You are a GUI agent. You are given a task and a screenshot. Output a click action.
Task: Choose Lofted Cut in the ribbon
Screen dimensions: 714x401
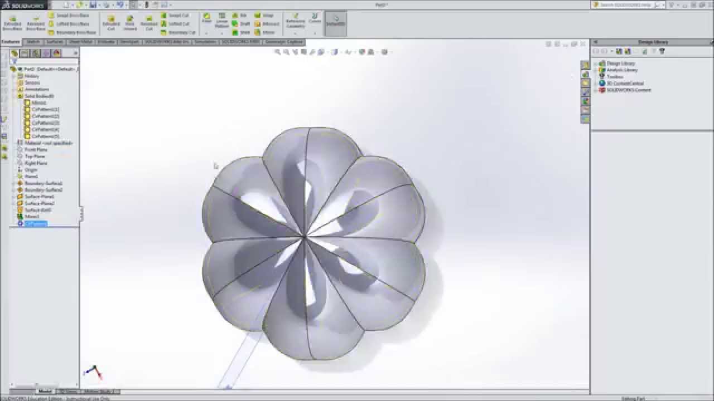point(176,24)
